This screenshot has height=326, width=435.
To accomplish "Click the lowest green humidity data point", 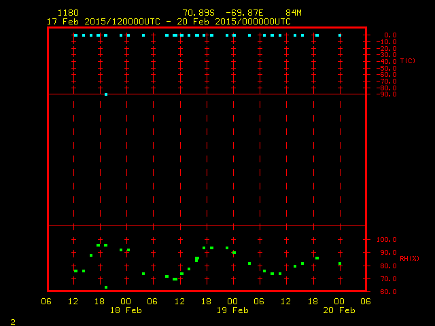I will coord(106,287).
